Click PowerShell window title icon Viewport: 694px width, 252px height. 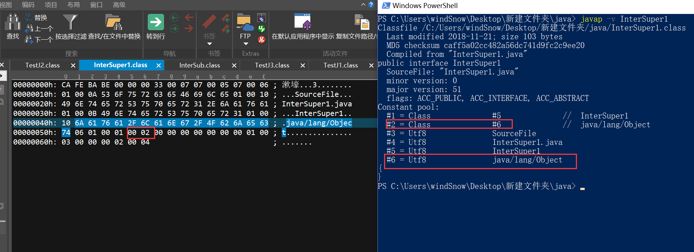click(386, 6)
